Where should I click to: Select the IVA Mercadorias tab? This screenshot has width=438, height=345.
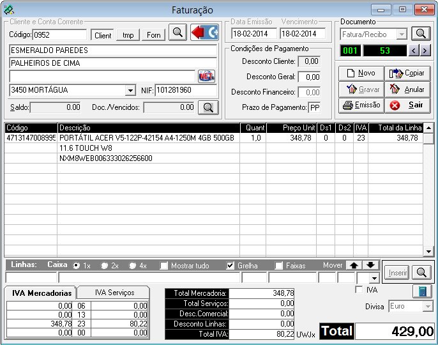pos(40,293)
